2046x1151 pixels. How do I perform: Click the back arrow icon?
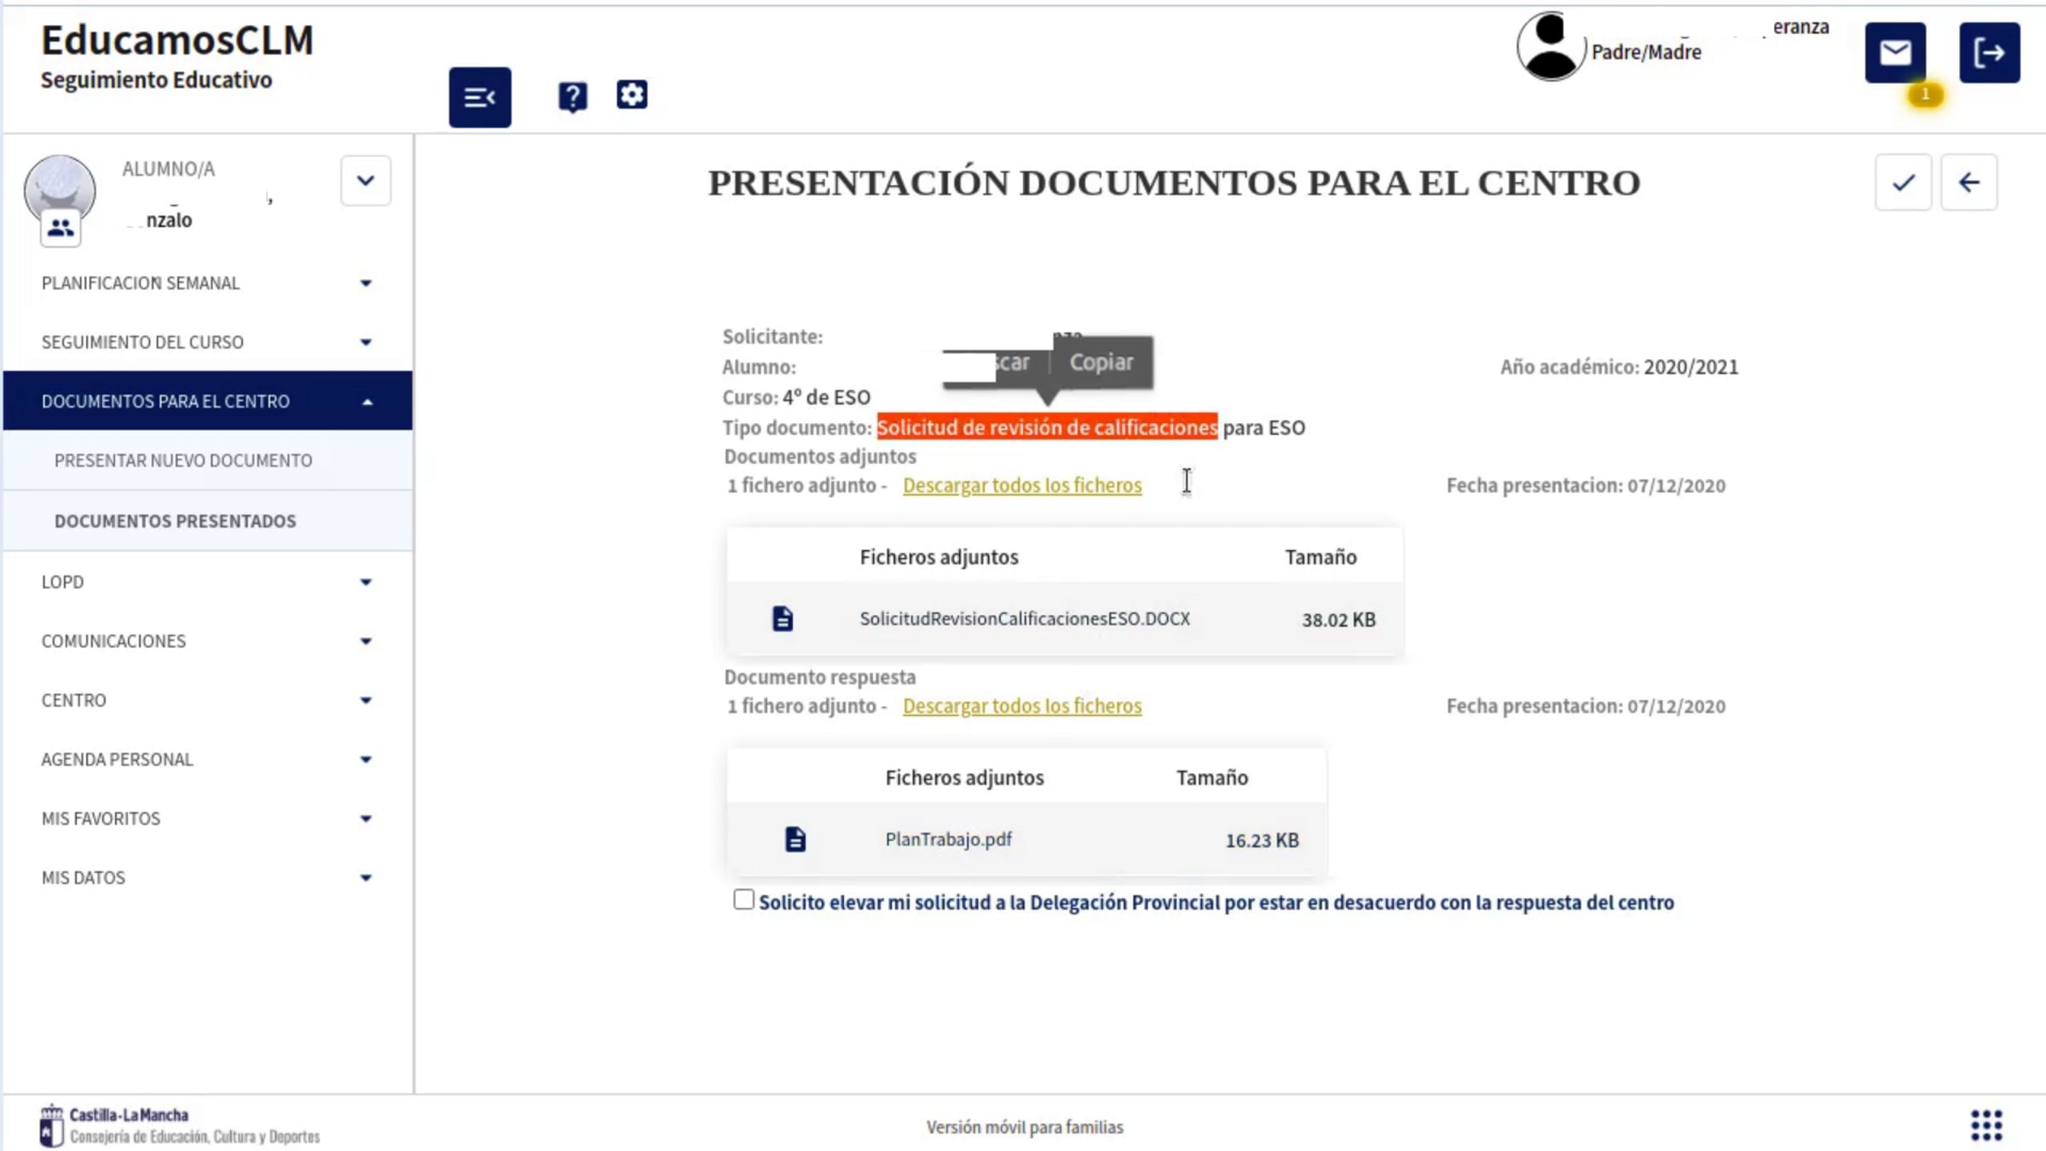coord(1968,182)
